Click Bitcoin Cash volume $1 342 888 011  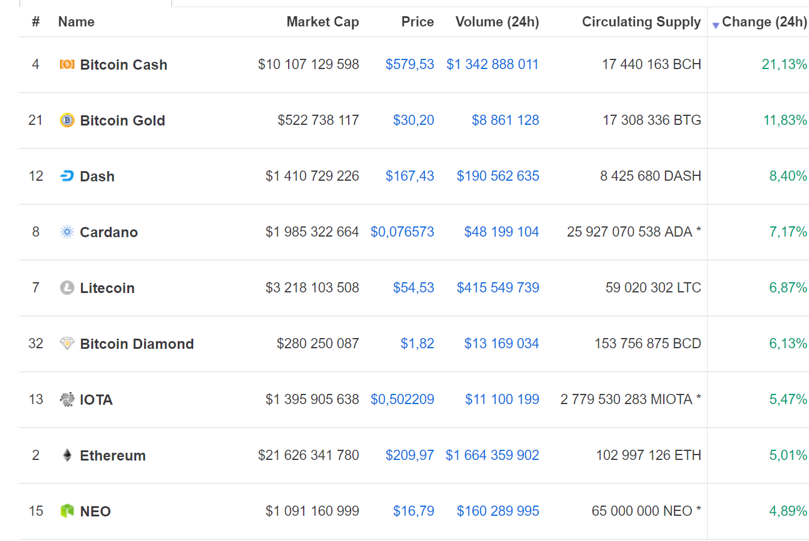pos(493,64)
